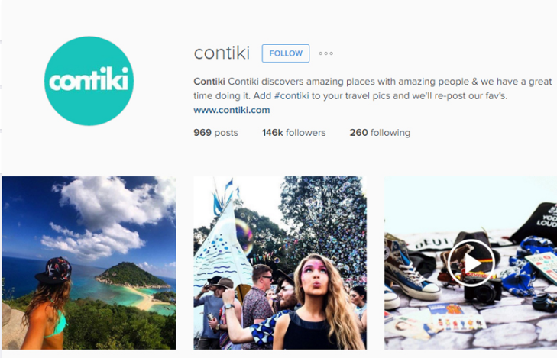Screen dimensions: 557x358
Task: Click the 969 posts count
Action: coord(215,133)
